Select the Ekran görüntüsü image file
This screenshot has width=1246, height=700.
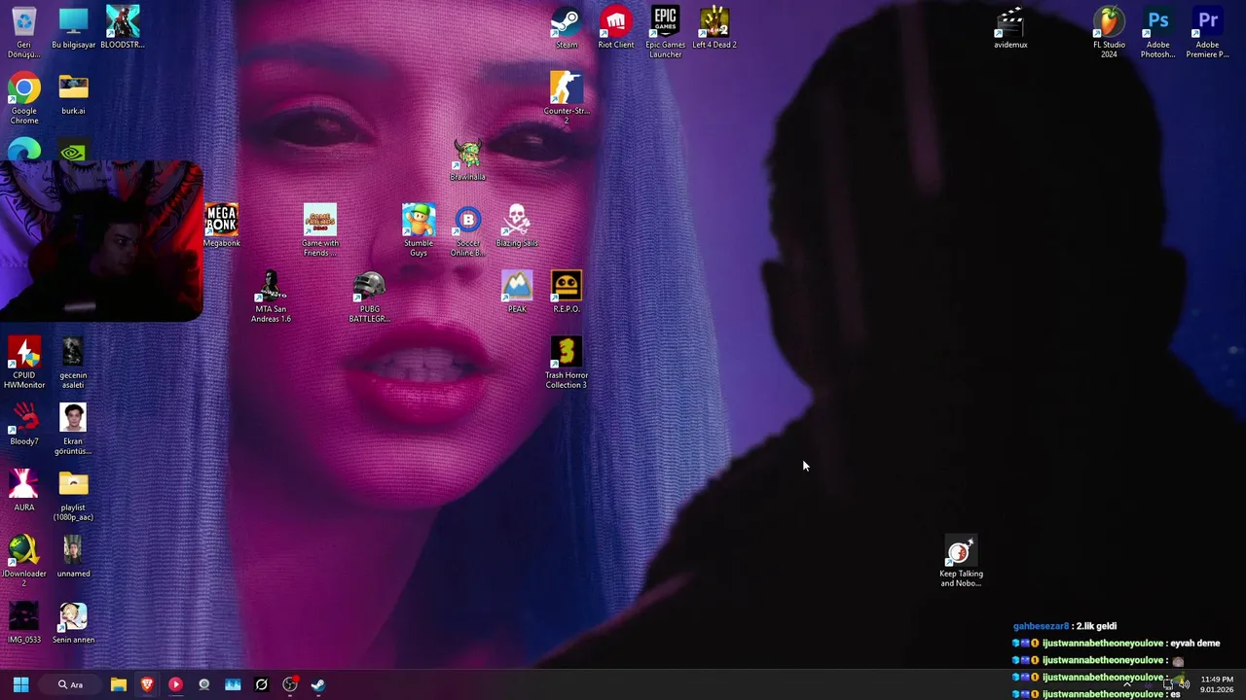pos(73,429)
